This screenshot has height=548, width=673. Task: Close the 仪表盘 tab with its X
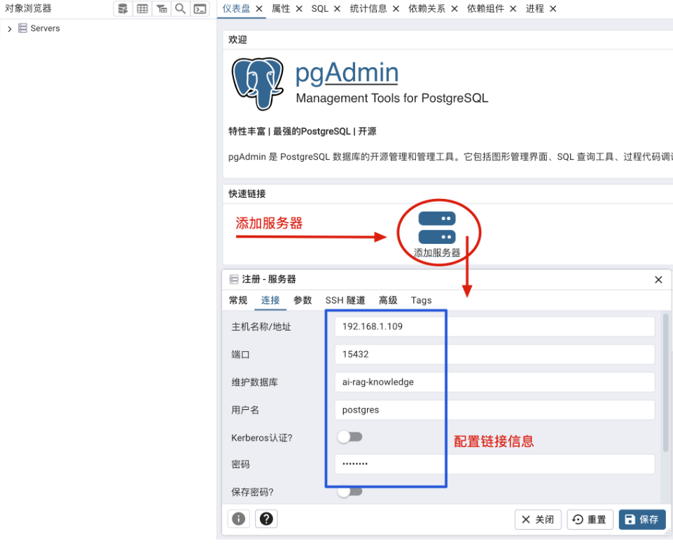coord(259,8)
